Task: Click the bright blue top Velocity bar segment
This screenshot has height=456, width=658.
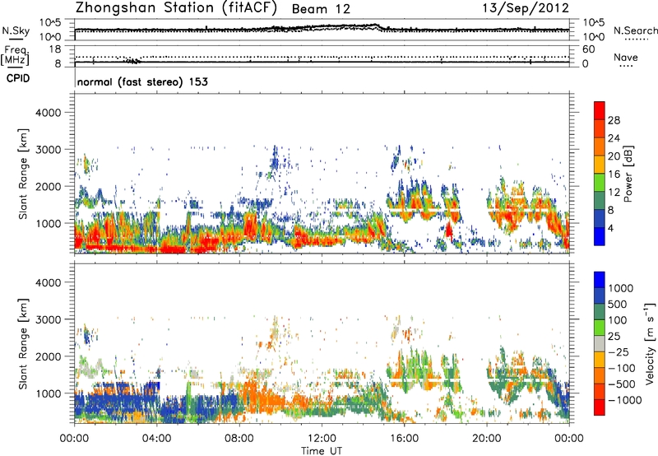Action: click(600, 280)
